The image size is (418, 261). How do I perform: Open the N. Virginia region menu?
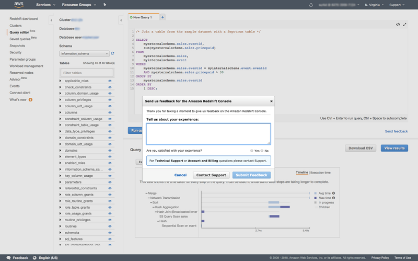point(374,5)
